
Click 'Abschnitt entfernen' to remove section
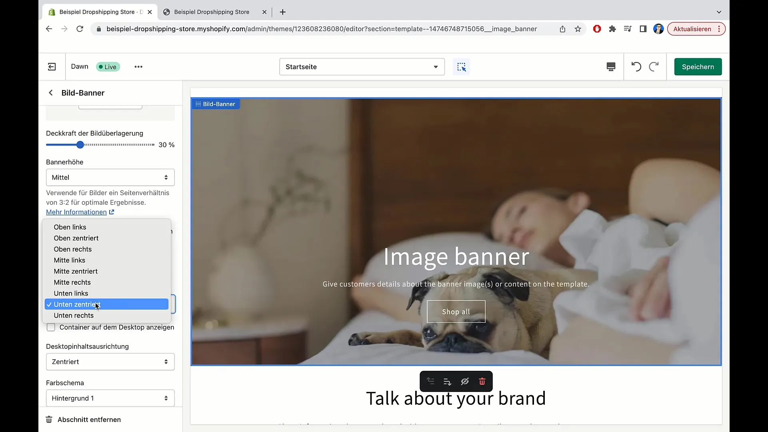(x=90, y=419)
